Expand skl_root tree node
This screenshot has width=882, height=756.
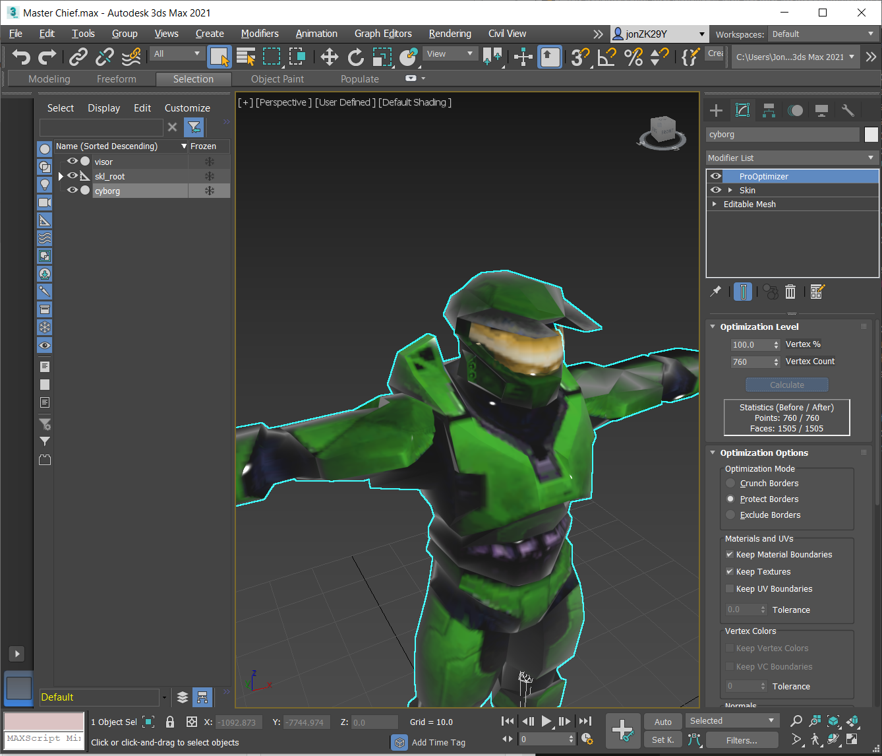(61, 176)
